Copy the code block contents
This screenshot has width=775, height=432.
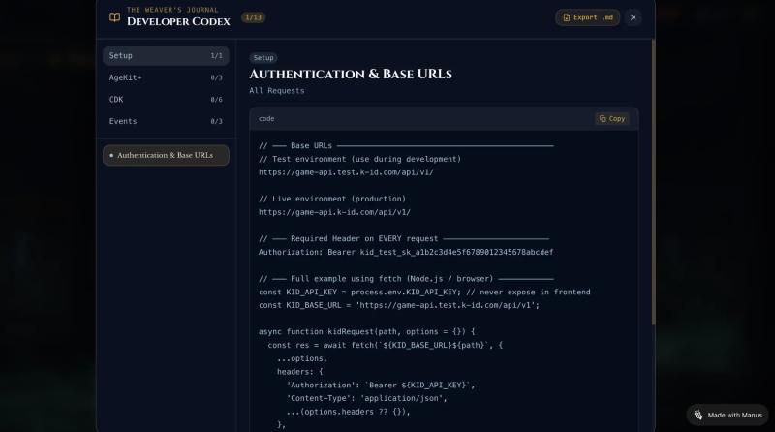[612, 118]
